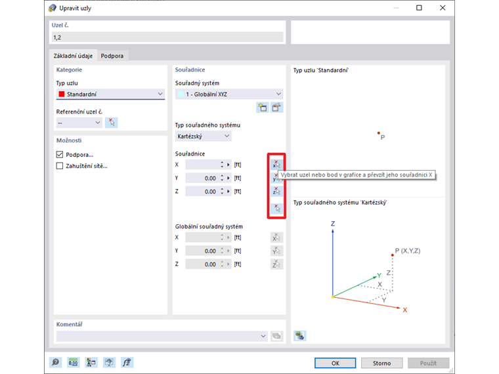The image size is (499, 374).
Task: Open the search icon in the bottom toolbar
Action: point(55,362)
